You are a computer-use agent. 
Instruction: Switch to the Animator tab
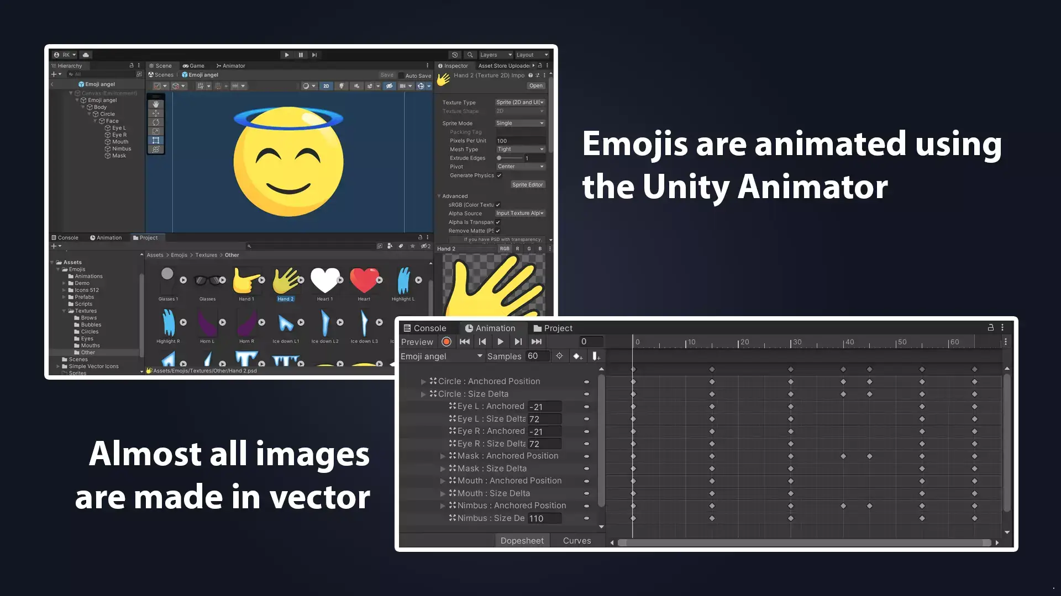coord(231,66)
